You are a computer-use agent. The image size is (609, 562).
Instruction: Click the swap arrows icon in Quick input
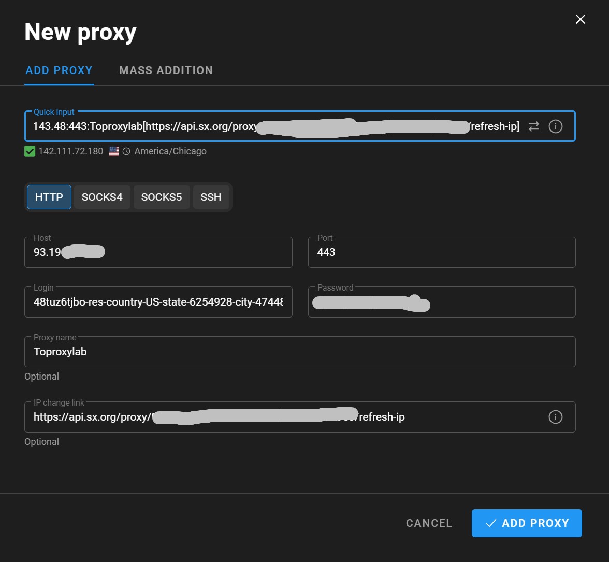(533, 126)
